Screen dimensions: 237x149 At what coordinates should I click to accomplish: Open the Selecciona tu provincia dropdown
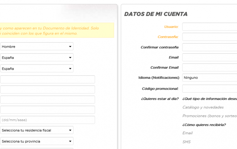tap(37, 141)
